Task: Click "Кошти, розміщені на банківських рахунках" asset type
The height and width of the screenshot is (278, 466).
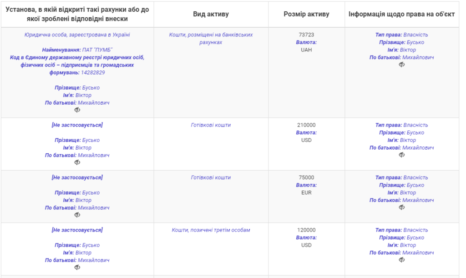Action: (x=211, y=38)
